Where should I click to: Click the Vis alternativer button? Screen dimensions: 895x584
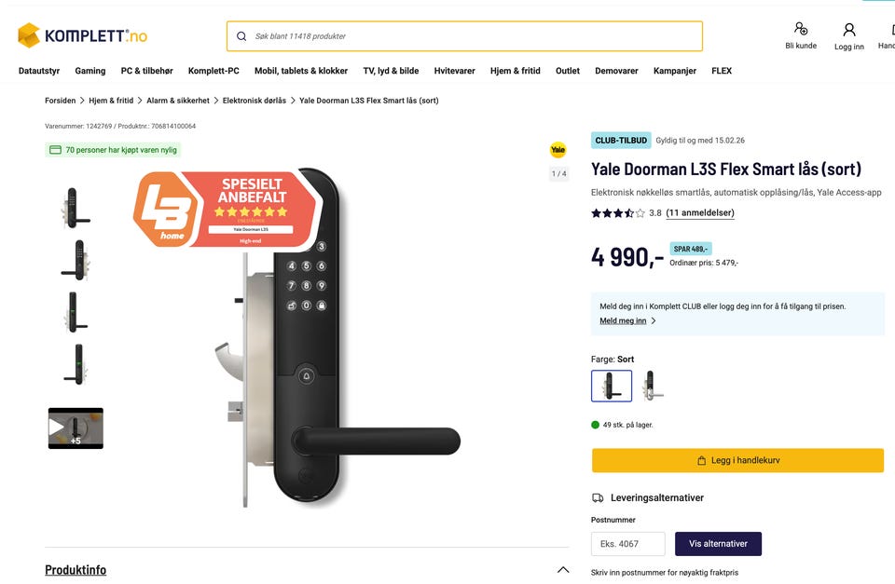click(718, 544)
